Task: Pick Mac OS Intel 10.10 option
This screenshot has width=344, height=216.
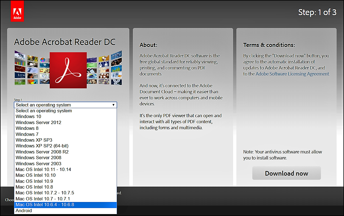Action: pyautogui.click(x=65, y=175)
